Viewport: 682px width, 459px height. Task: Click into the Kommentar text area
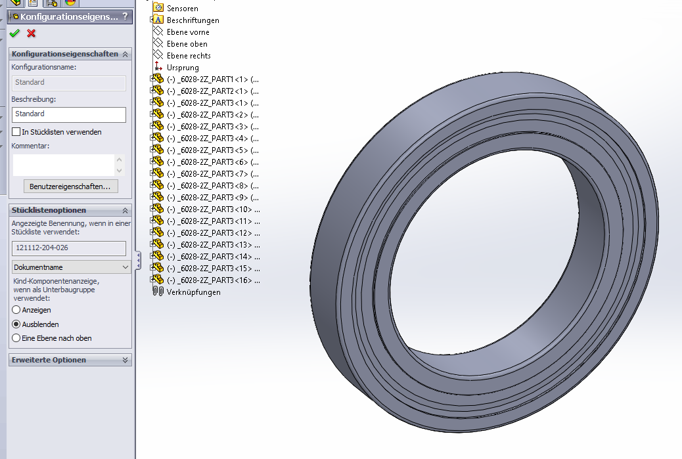[x=64, y=165]
